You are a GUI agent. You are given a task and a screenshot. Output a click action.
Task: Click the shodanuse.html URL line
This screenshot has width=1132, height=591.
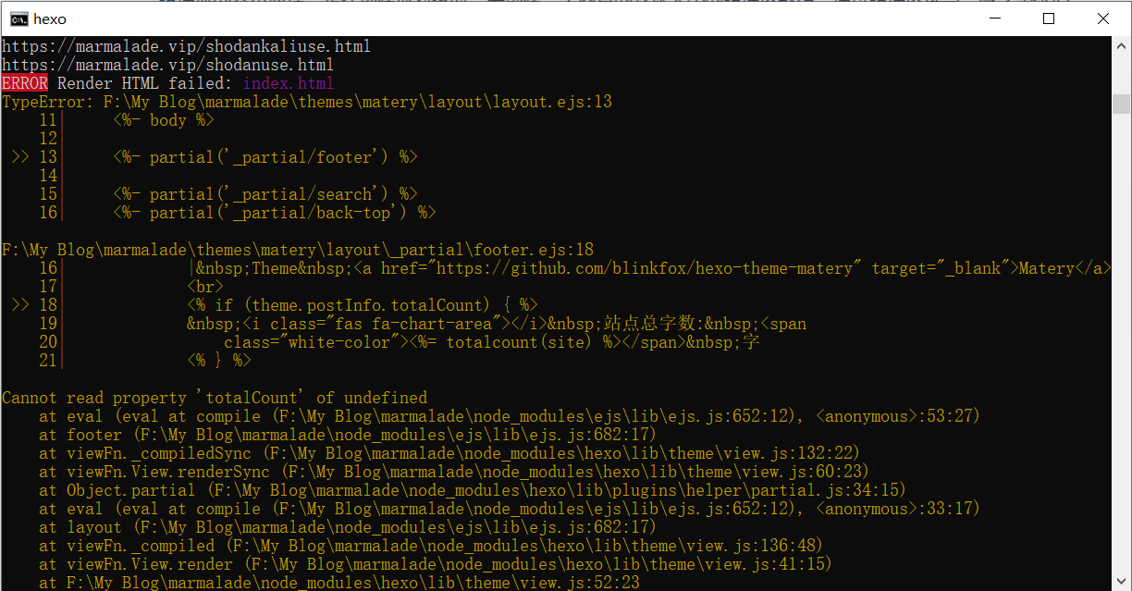point(167,65)
